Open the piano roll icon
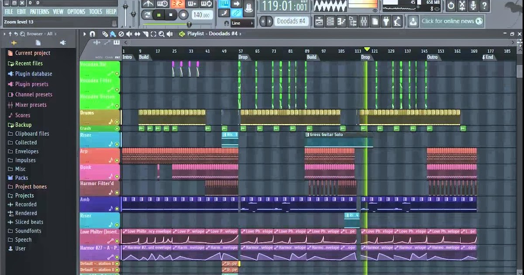This screenshot has height=275, width=524. [x=341, y=21]
